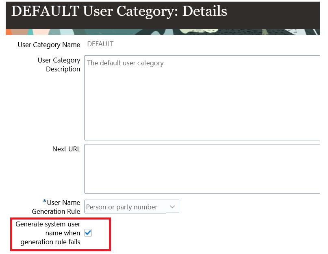Click the decorative patterned banner strip
Viewport: 328px width, 254px height.
coord(163,32)
